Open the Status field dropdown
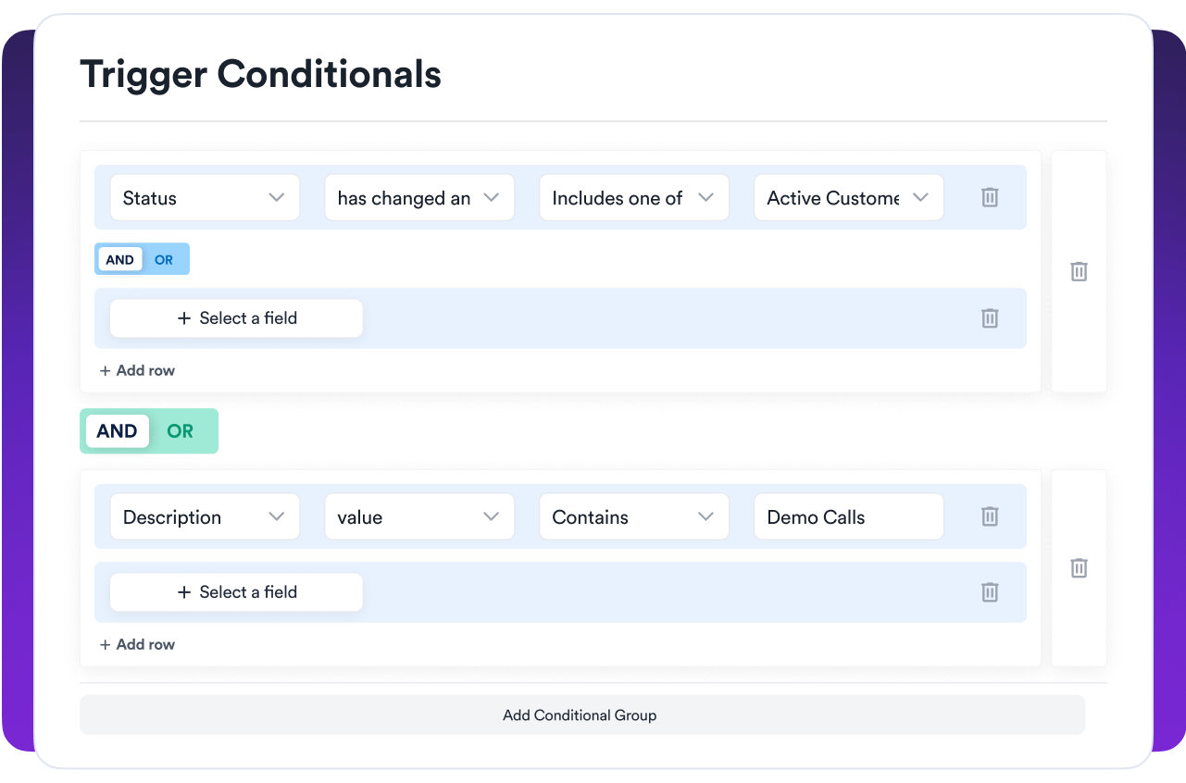This screenshot has height=783, width=1186. coord(205,198)
